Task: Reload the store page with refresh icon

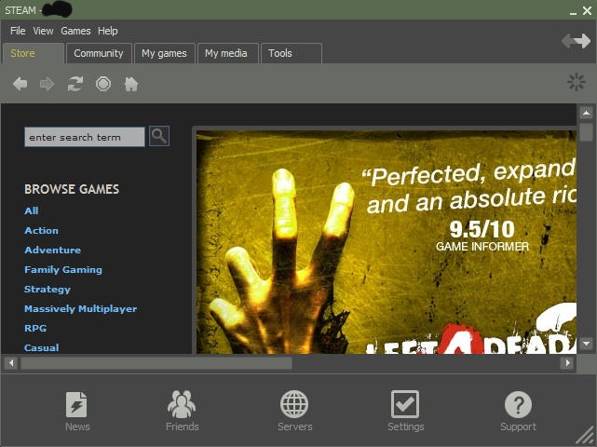Action: click(75, 84)
